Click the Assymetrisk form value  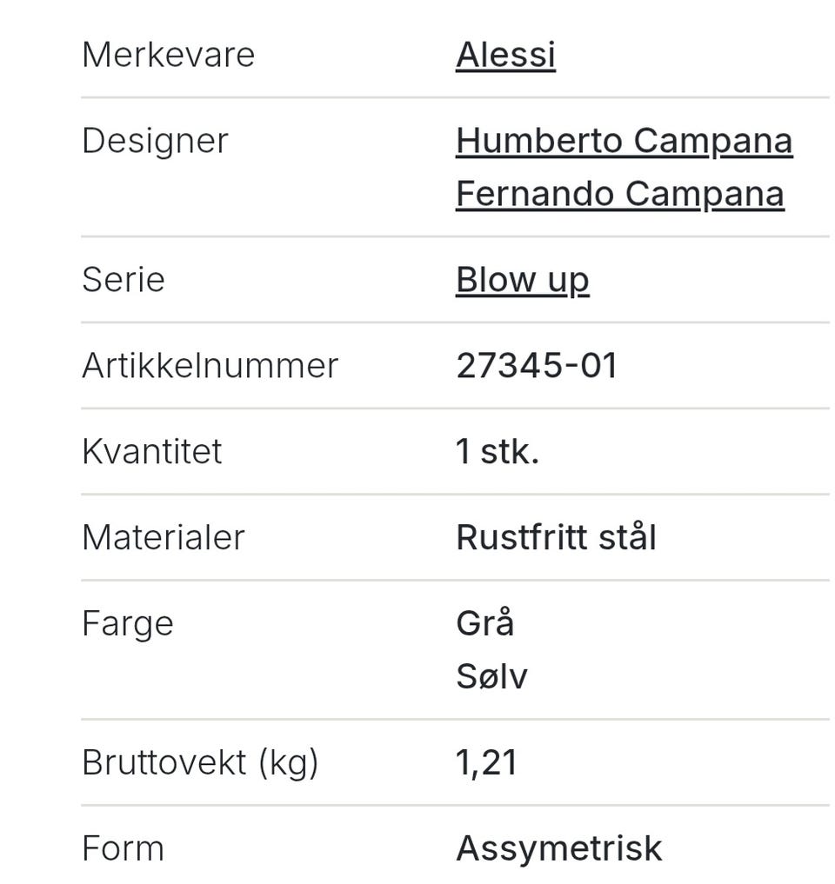(x=559, y=849)
